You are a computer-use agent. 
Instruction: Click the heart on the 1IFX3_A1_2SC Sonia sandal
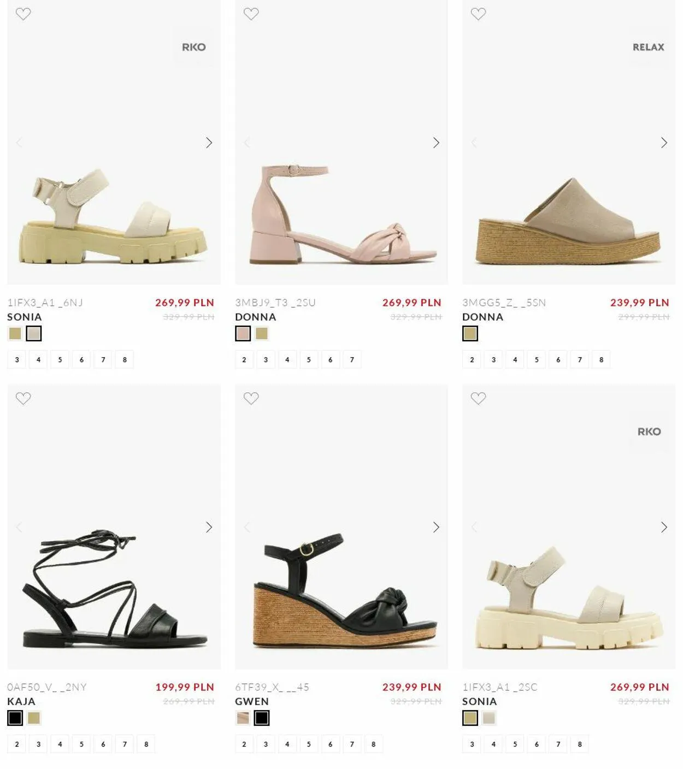[478, 398]
